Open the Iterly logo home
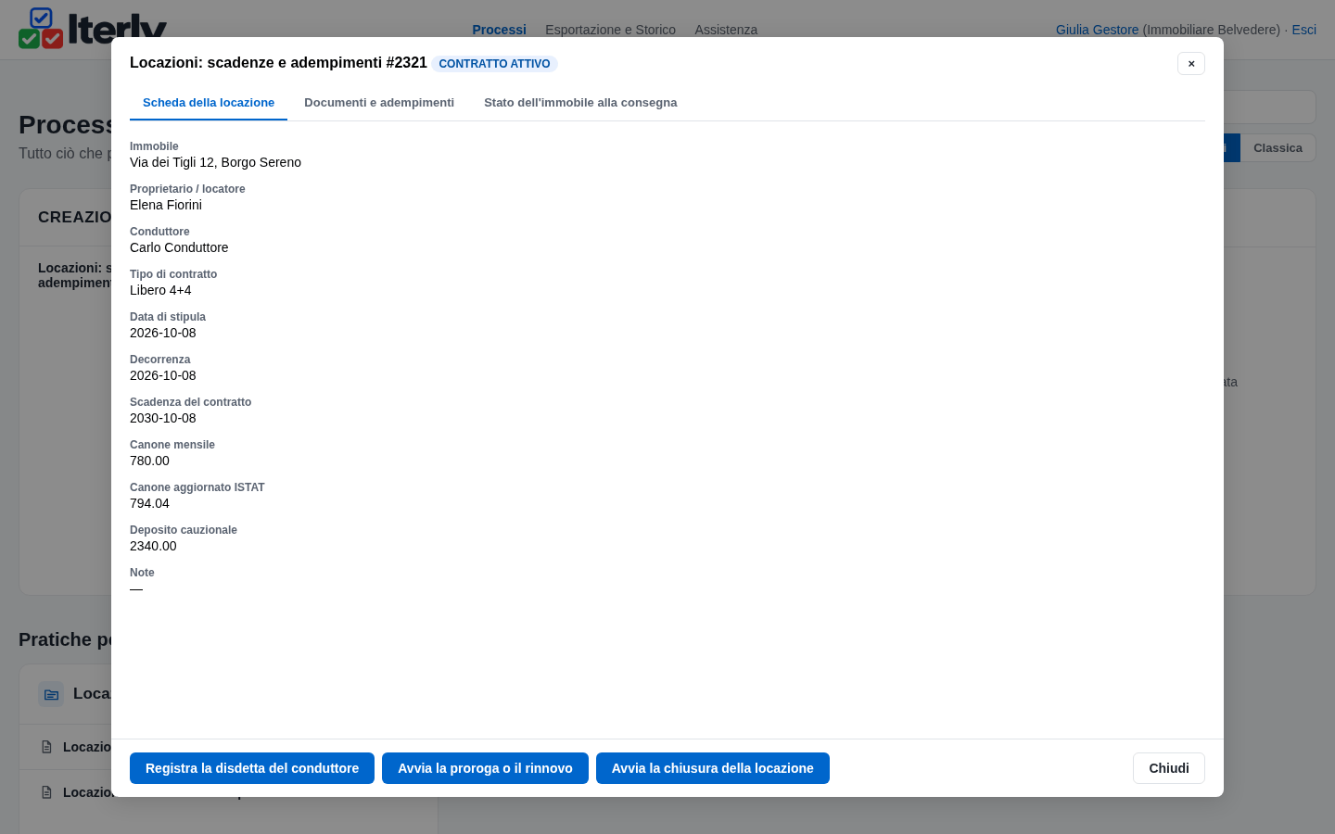Screen dimensions: 1335x834 pos(93,28)
